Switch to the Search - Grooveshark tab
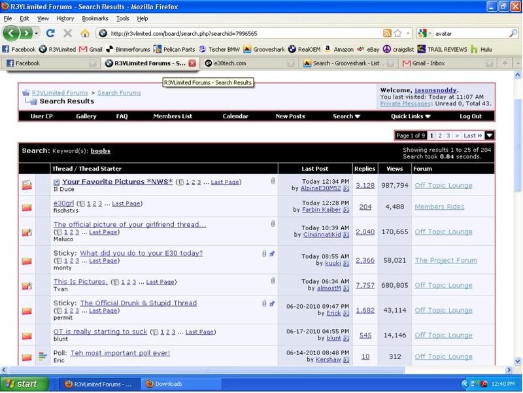The width and height of the screenshot is (523, 393). (x=348, y=63)
